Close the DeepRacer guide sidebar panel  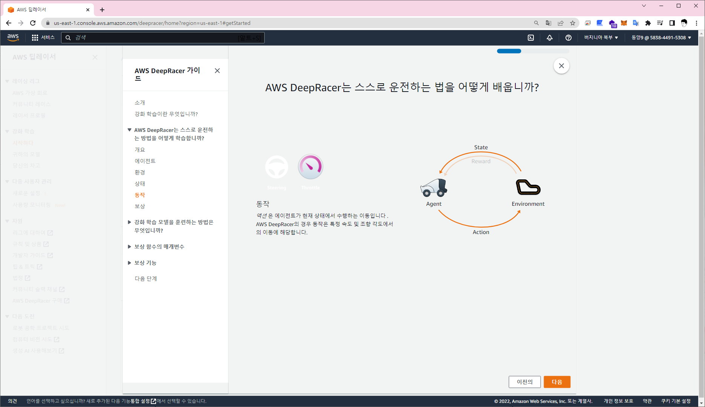pos(217,71)
